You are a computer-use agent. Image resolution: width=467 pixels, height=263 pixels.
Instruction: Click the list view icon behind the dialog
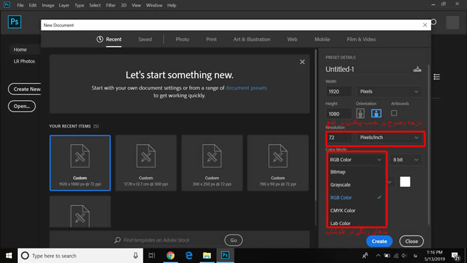tap(436, 77)
